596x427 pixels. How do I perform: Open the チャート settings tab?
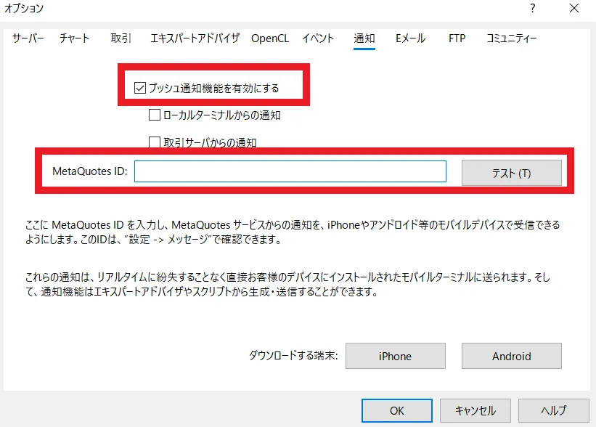click(75, 38)
